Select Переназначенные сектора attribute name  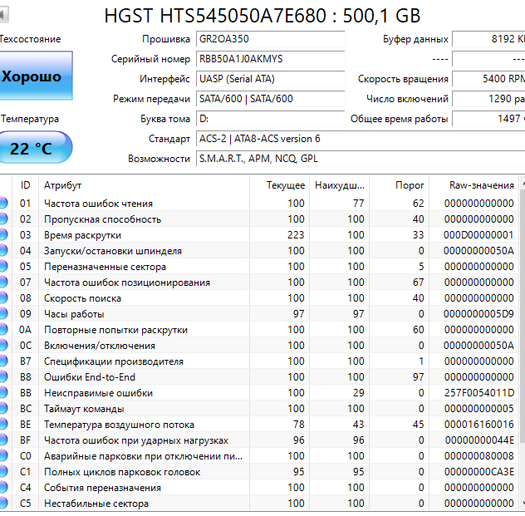(105, 267)
